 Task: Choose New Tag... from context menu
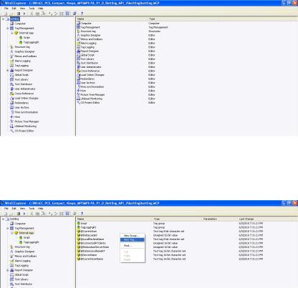click(x=133, y=239)
